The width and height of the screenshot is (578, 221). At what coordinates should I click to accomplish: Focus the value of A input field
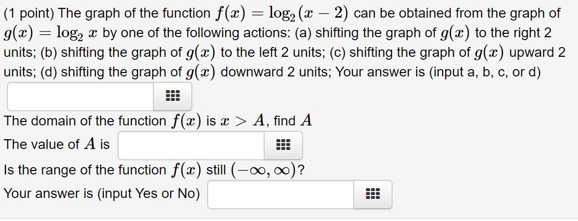pyautogui.click(x=191, y=146)
